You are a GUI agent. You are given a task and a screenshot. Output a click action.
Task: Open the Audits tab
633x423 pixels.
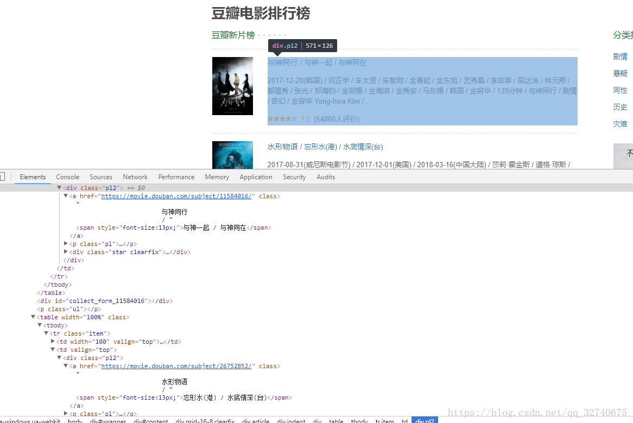[326, 177]
